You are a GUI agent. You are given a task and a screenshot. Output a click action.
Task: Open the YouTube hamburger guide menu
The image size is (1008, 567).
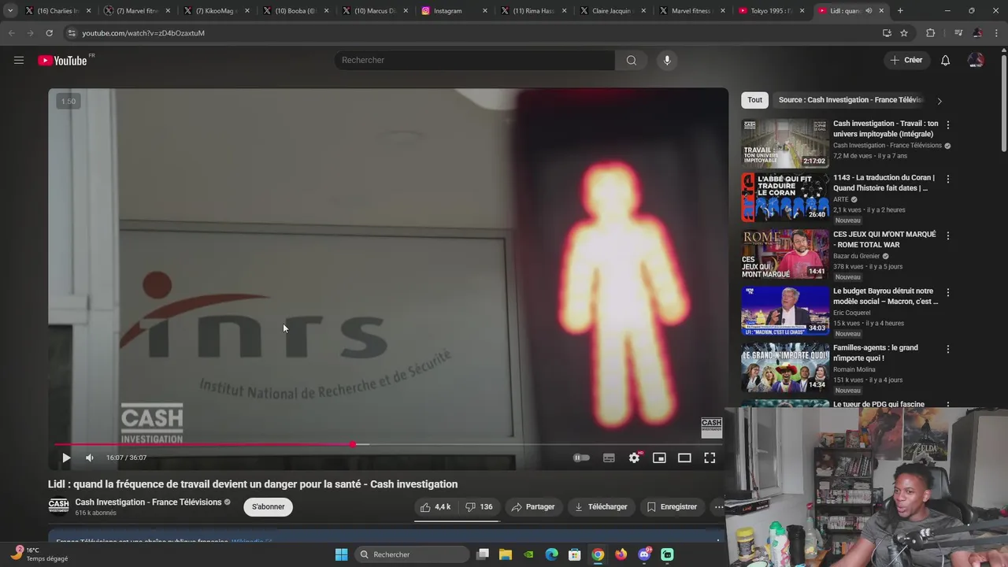(x=19, y=60)
